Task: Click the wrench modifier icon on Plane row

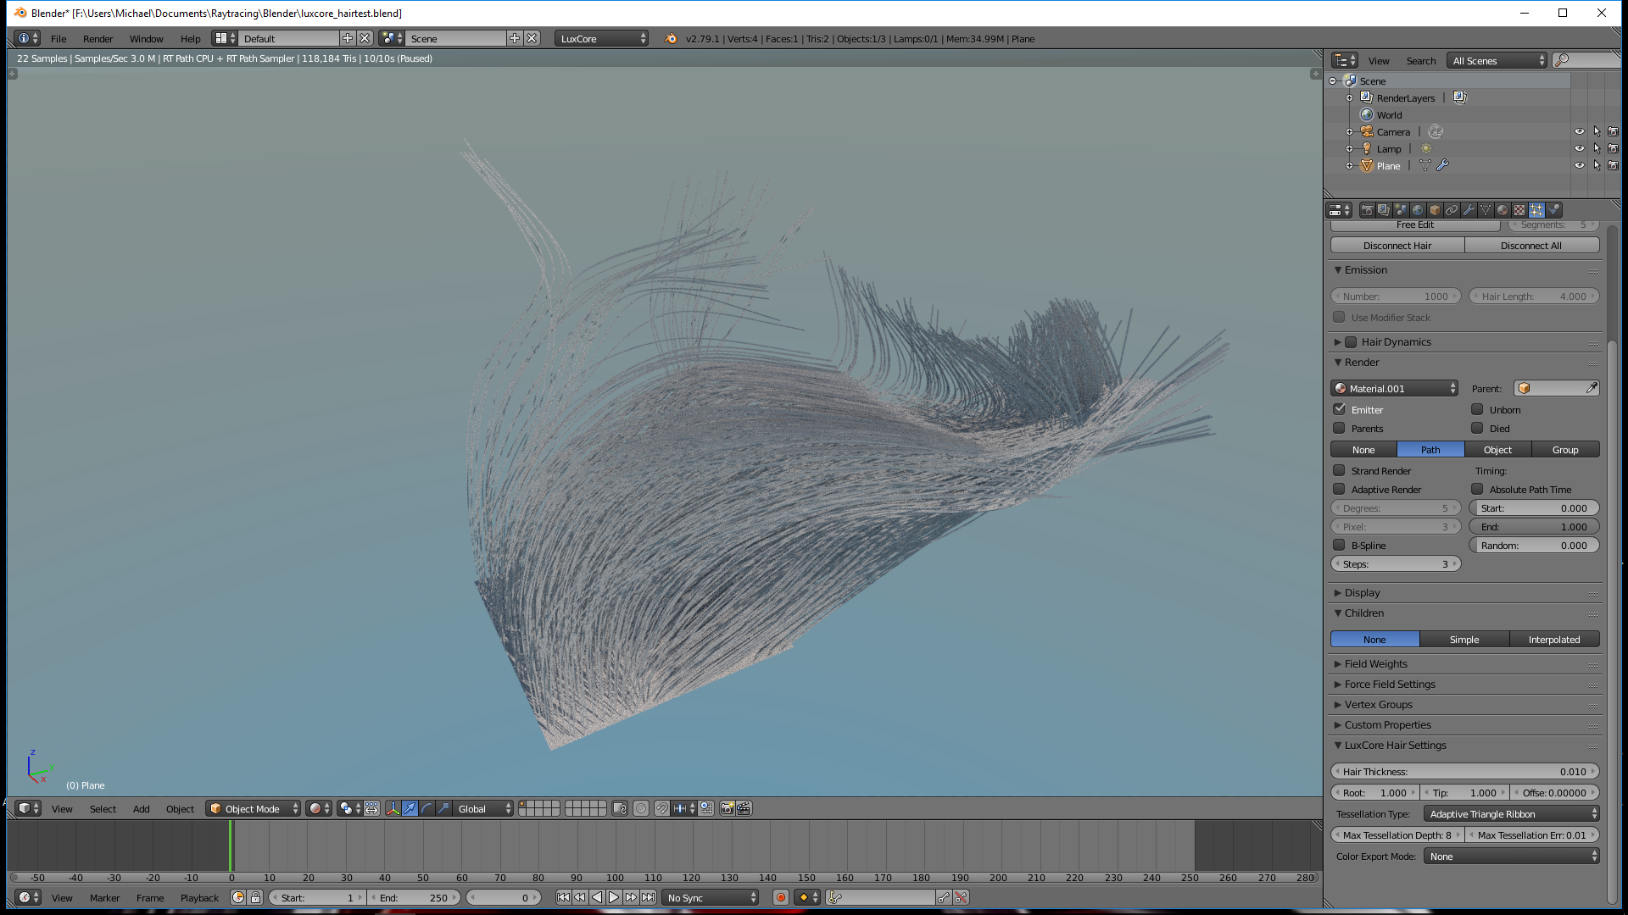Action: [x=1442, y=165]
